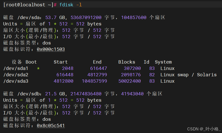Click the sector count 104857600

[x=134, y=18]
